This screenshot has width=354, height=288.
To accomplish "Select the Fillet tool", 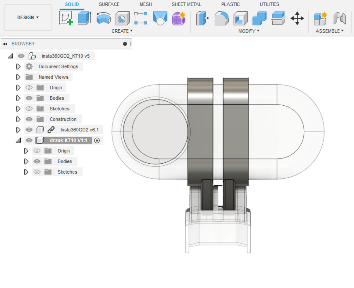I will [x=221, y=18].
